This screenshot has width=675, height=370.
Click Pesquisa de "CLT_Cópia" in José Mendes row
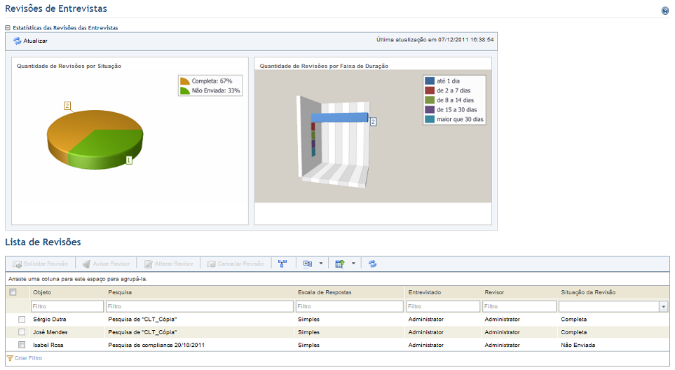tap(142, 332)
